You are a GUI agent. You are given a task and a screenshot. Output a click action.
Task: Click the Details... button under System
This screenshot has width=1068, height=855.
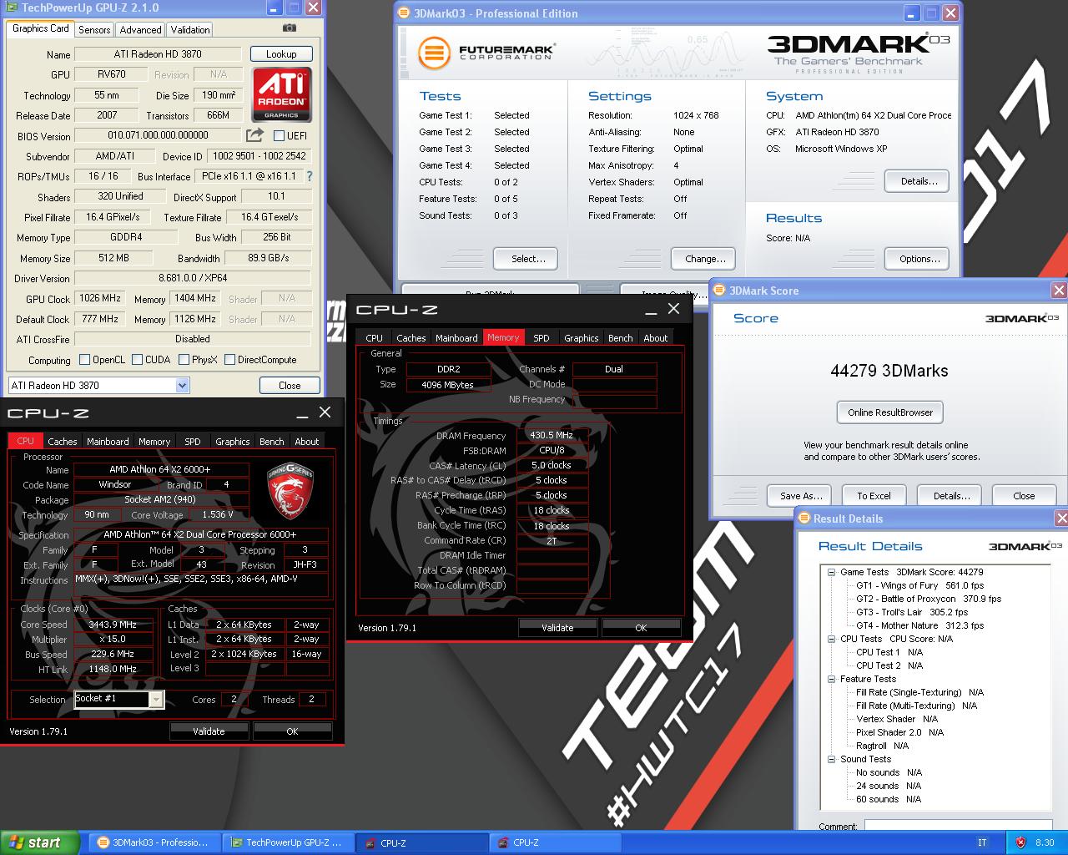(x=919, y=181)
